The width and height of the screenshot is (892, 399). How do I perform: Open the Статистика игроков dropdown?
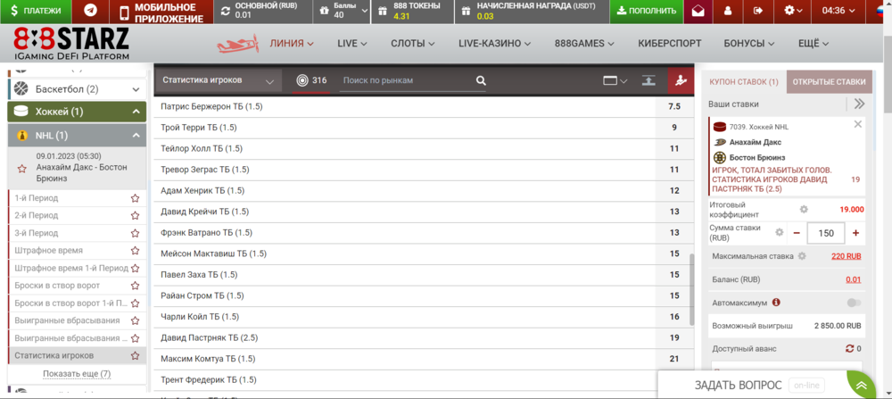click(x=218, y=80)
